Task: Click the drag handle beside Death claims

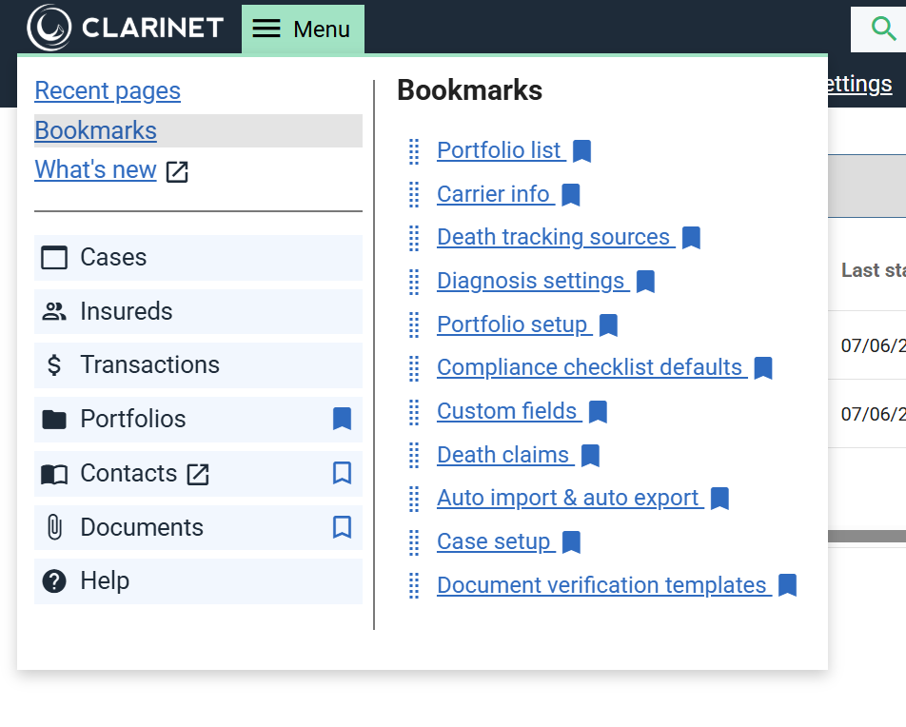Action: (x=414, y=455)
